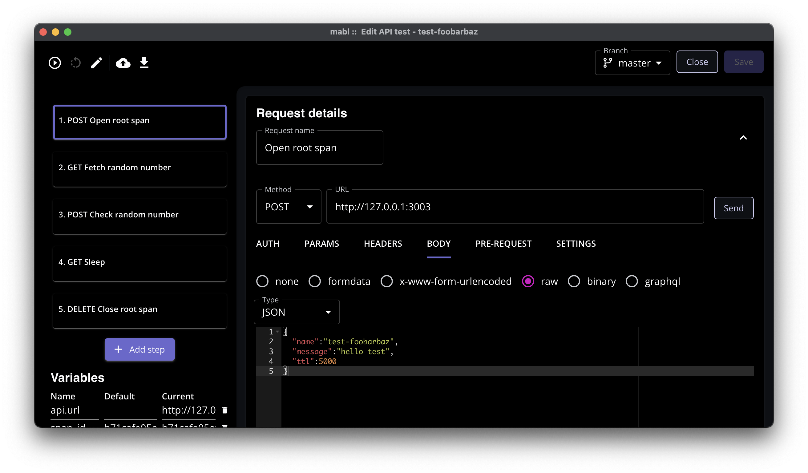Viewport: 808px width, 473px height.
Task: Click the window title bar text
Action: [404, 32]
